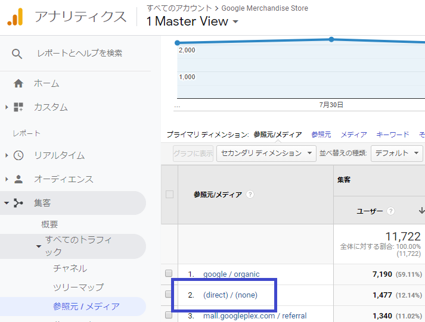Check the google / organic row checkbox

point(169,274)
